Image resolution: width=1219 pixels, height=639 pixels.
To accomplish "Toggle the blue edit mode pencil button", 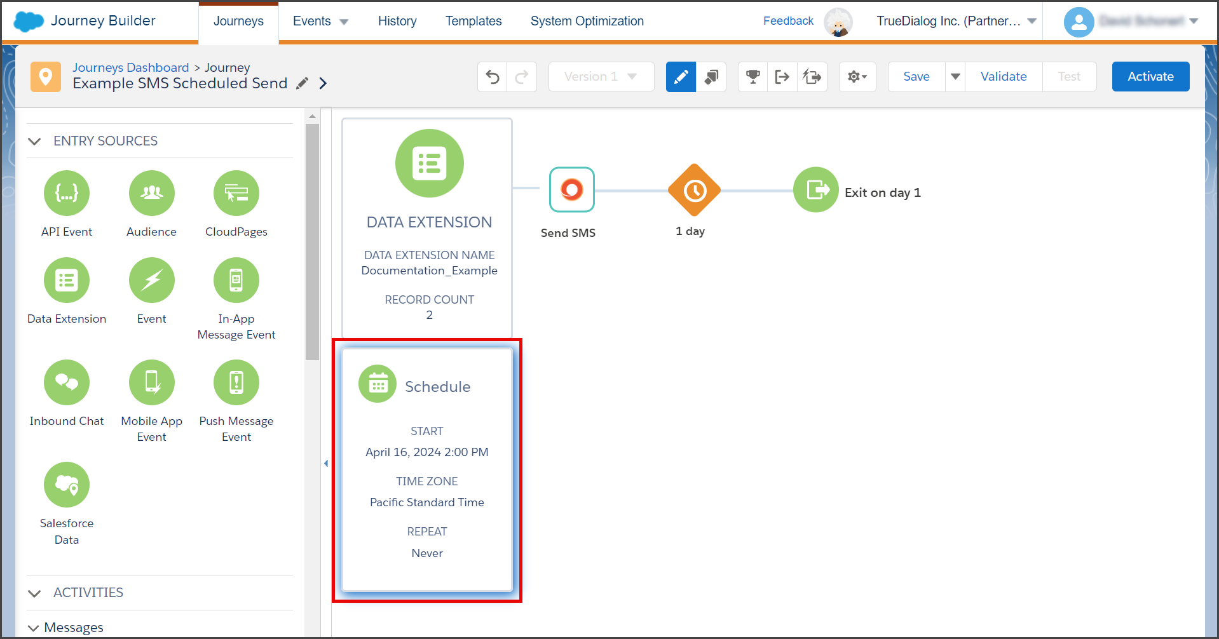I will click(x=681, y=77).
